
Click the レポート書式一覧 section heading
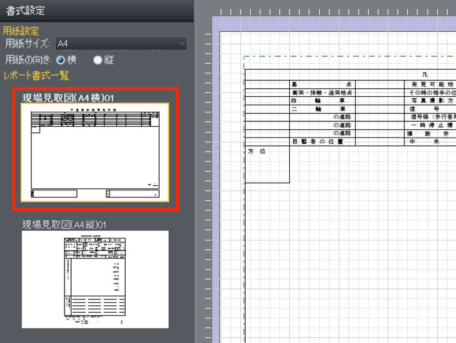[x=36, y=75]
